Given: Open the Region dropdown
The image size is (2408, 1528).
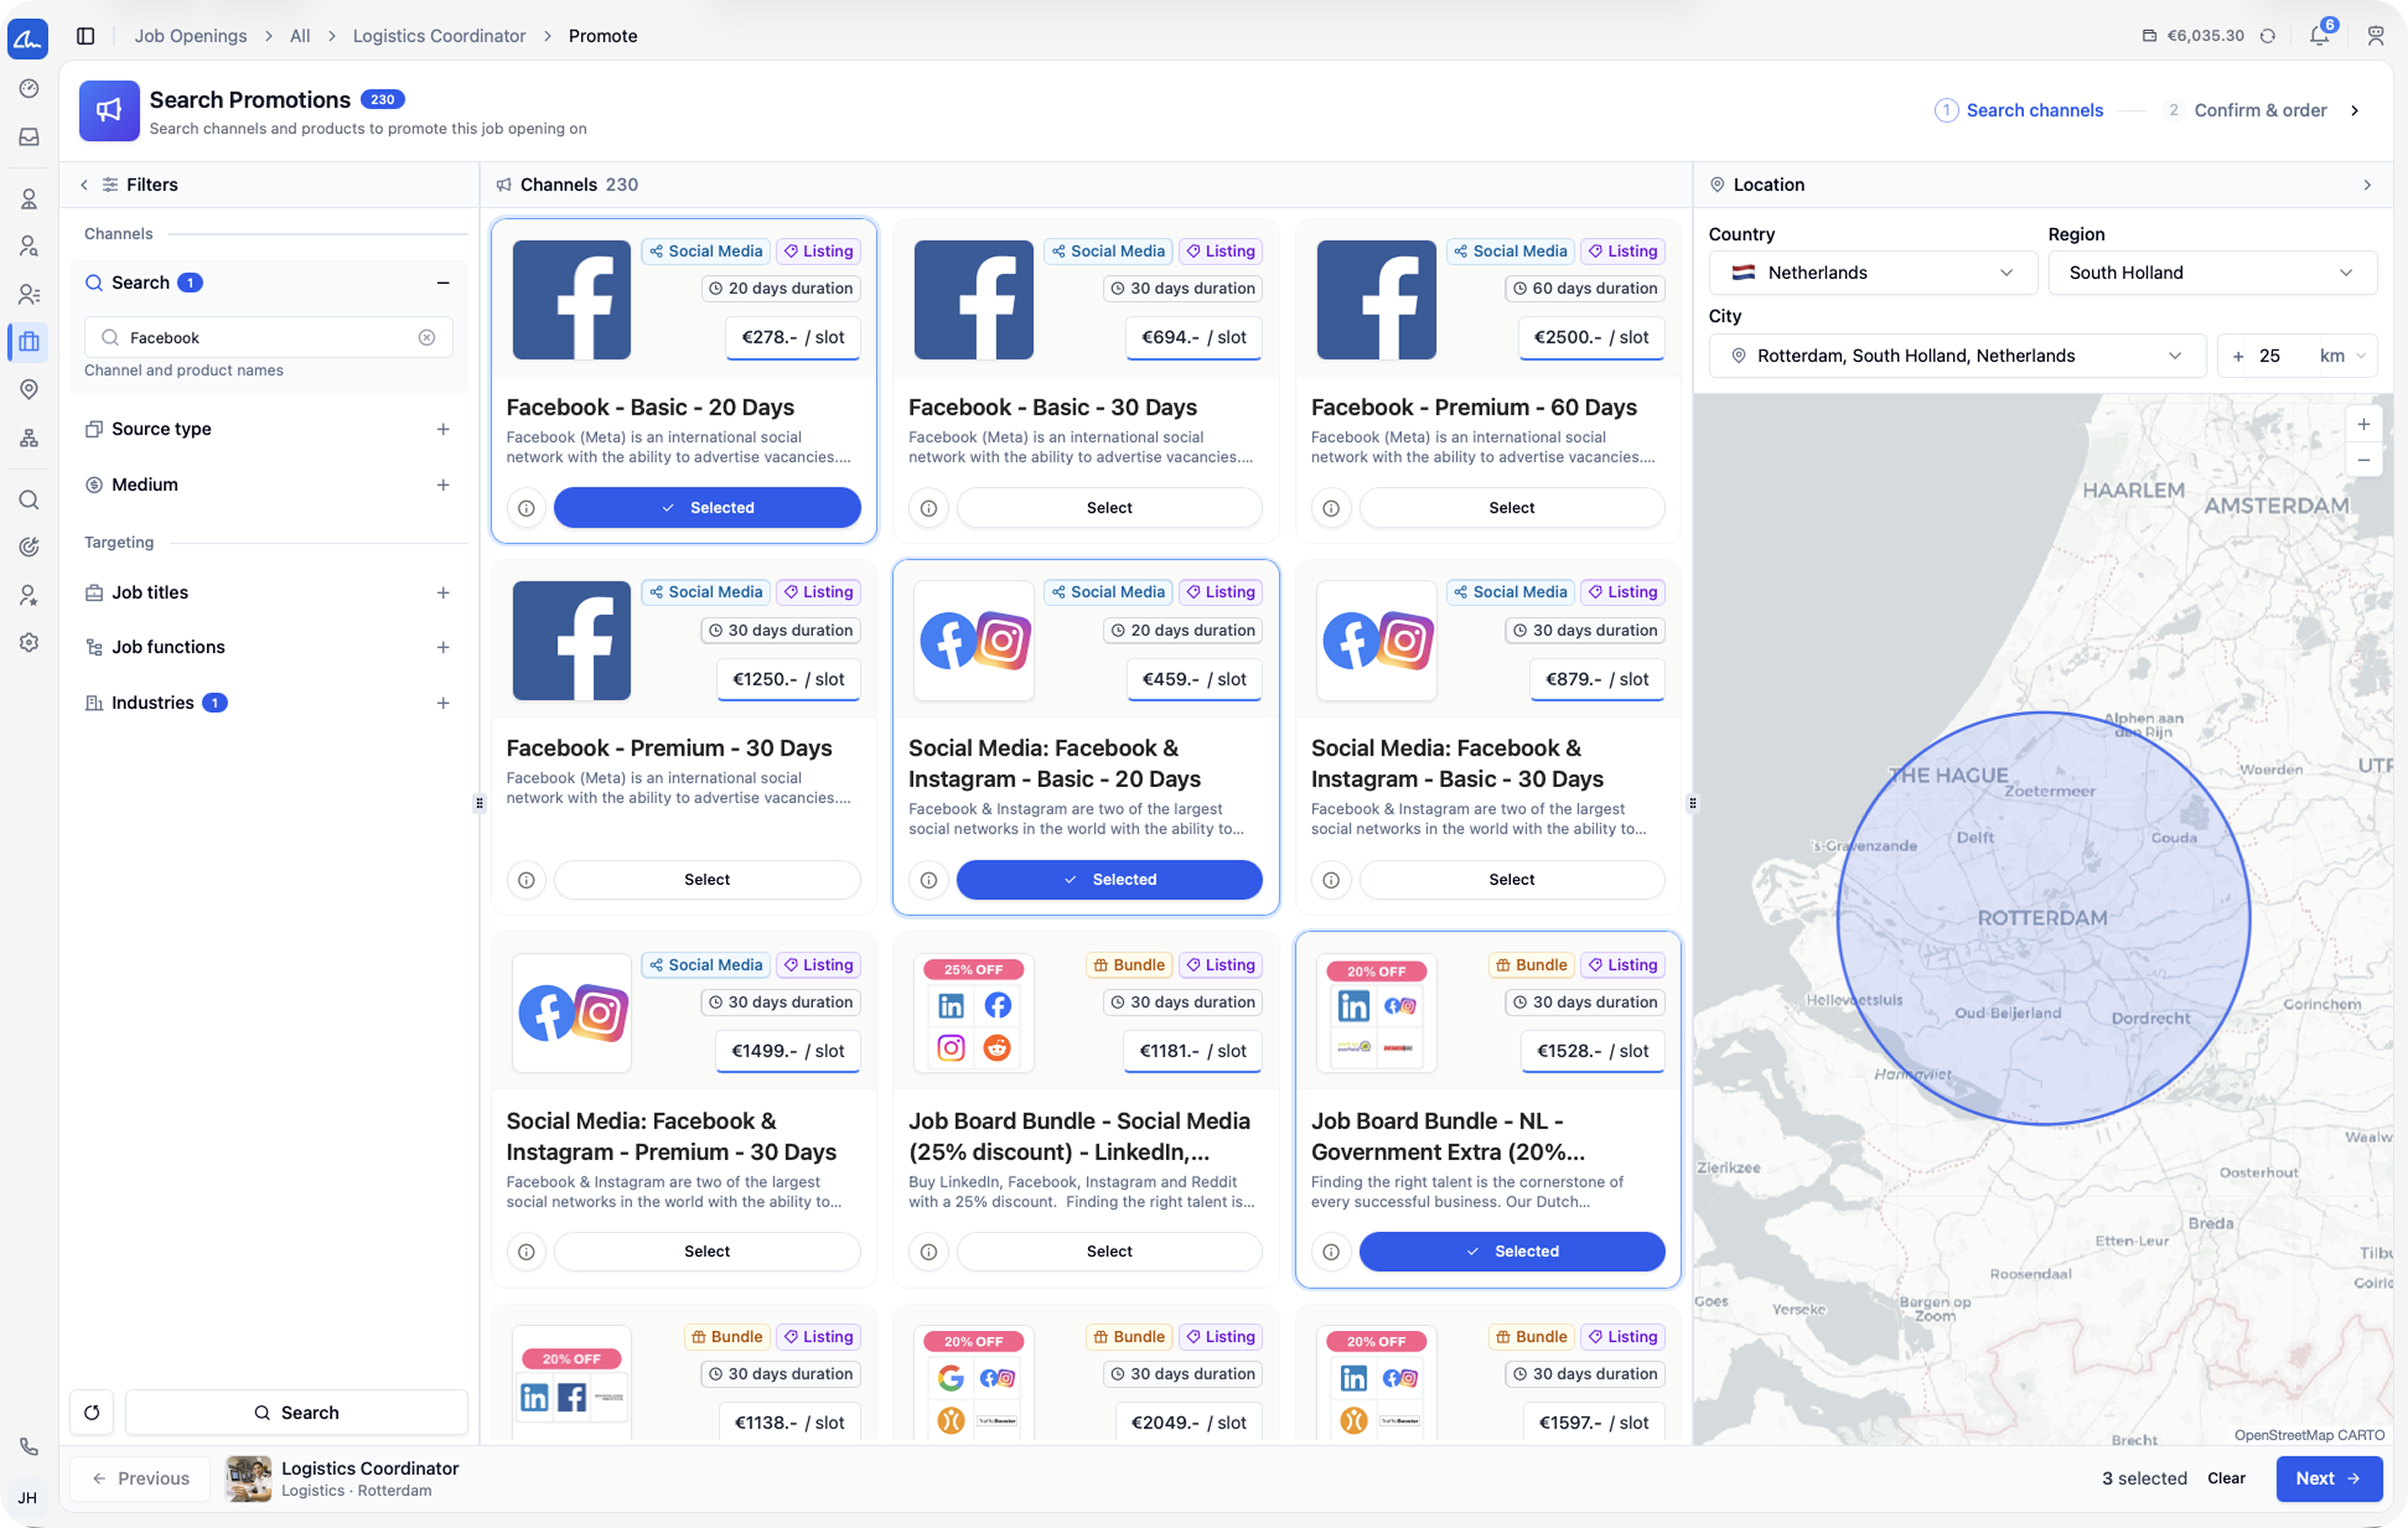Looking at the screenshot, I should pyautogui.click(x=2212, y=273).
